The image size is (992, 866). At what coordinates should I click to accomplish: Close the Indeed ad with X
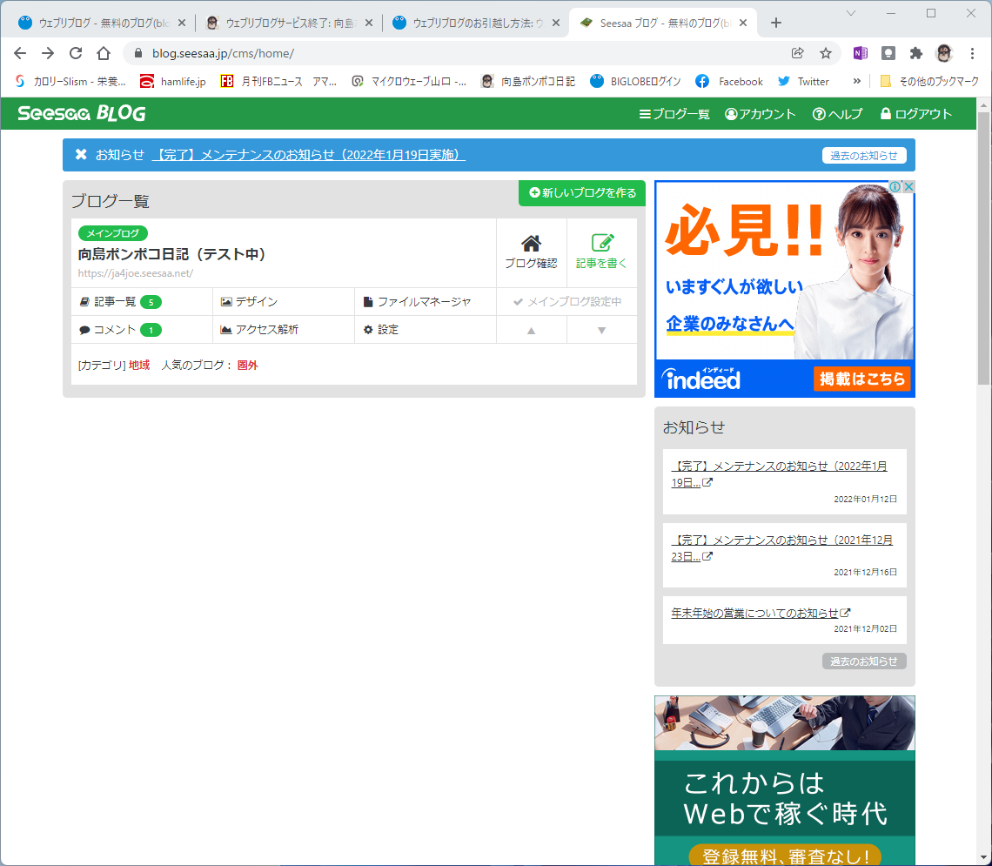(908, 186)
